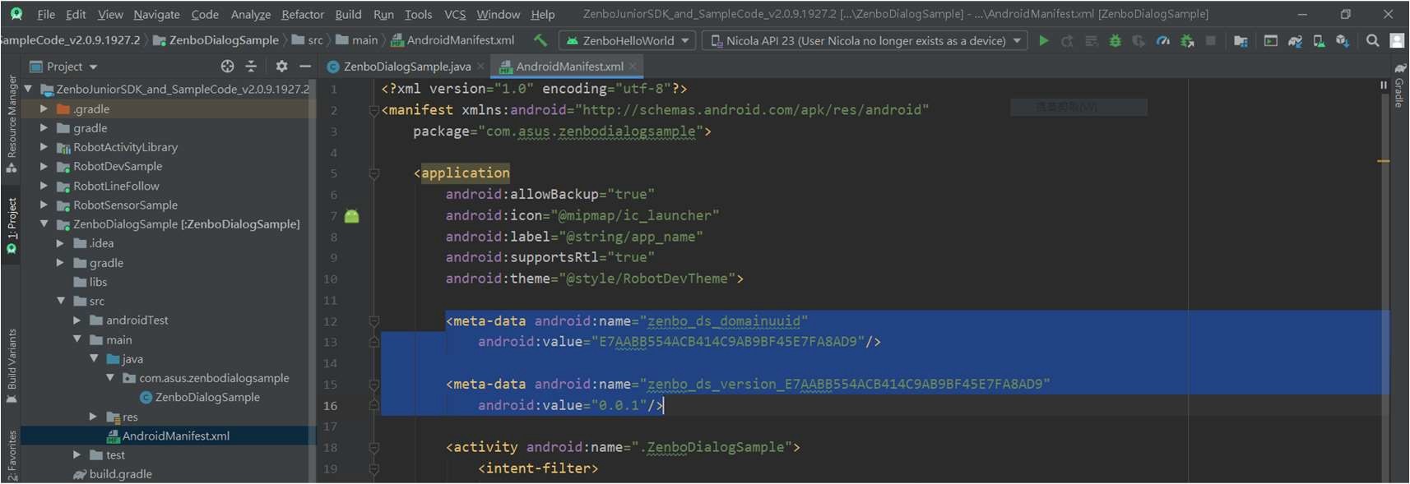Click the ZenboDialogSample breadcrumb in navigation bar

coord(216,40)
